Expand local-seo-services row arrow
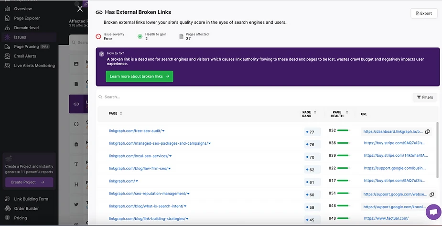The width and height of the screenshot is (442, 226). 171,156
